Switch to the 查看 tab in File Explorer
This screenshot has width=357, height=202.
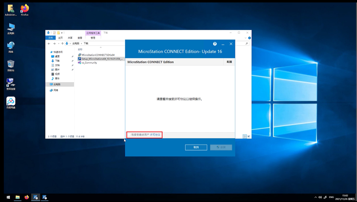pyautogui.click(x=80, y=38)
